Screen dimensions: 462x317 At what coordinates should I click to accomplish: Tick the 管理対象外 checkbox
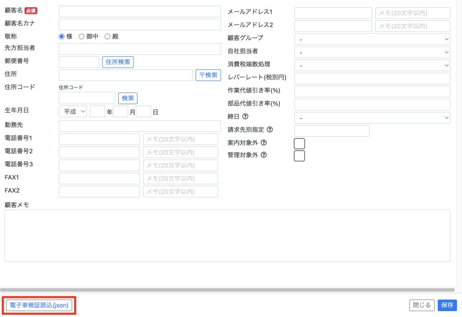(x=299, y=156)
